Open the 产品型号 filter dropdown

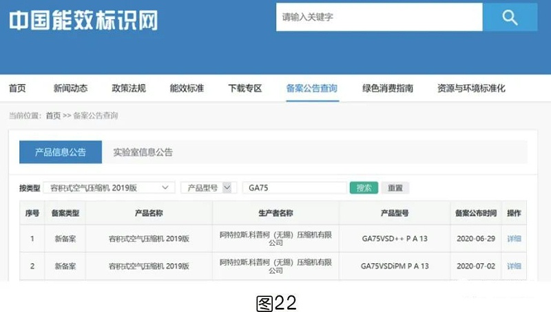pyautogui.click(x=209, y=187)
